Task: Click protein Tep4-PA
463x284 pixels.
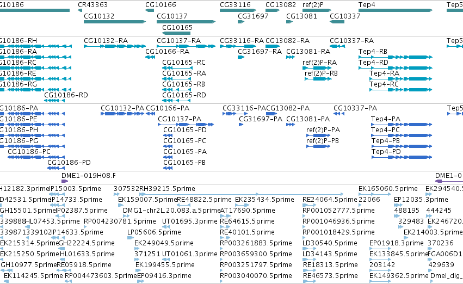Action: click(x=402, y=125)
